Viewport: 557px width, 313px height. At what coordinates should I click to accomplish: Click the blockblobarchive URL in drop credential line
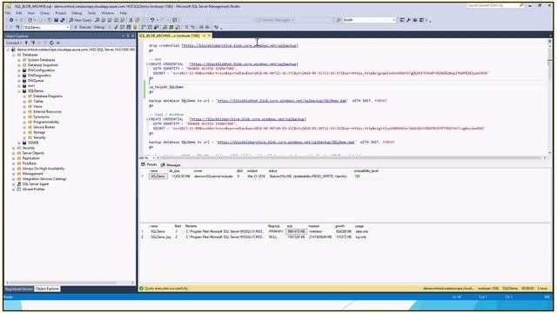coord(240,46)
